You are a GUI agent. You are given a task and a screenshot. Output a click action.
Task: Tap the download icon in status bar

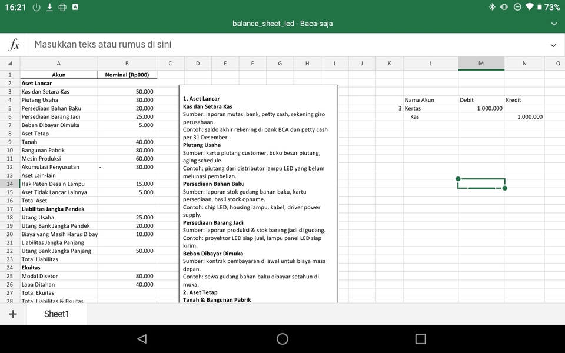pyautogui.click(x=49, y=7)
